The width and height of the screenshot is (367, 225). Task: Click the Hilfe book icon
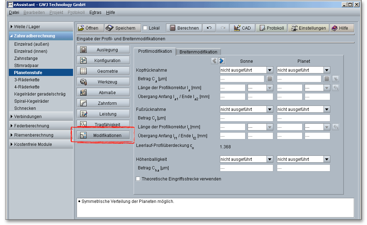click(x=334, y=28)
